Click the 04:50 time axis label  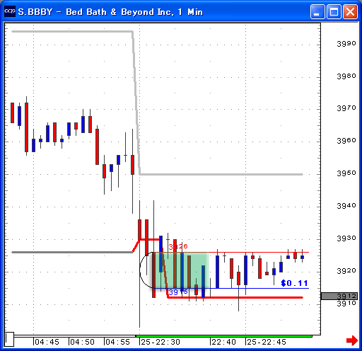(x=82, y=342)
